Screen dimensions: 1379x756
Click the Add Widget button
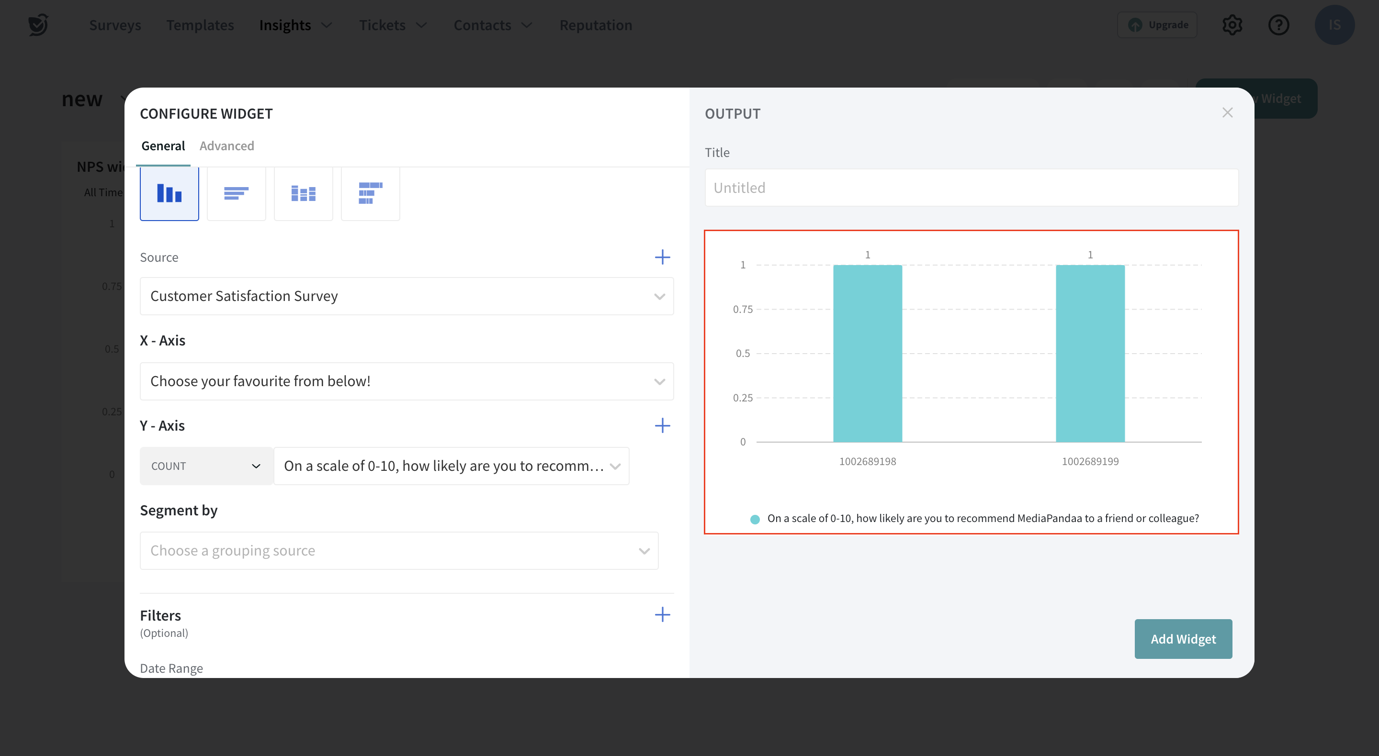point(1183,639)
